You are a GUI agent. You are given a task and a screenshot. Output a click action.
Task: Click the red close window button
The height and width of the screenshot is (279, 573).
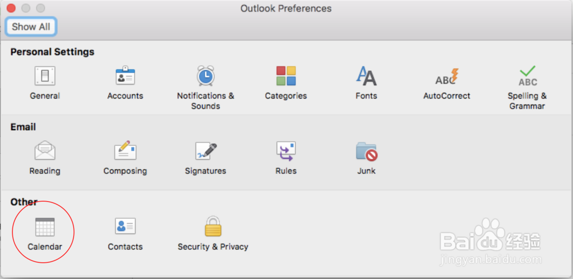[11, 9]
